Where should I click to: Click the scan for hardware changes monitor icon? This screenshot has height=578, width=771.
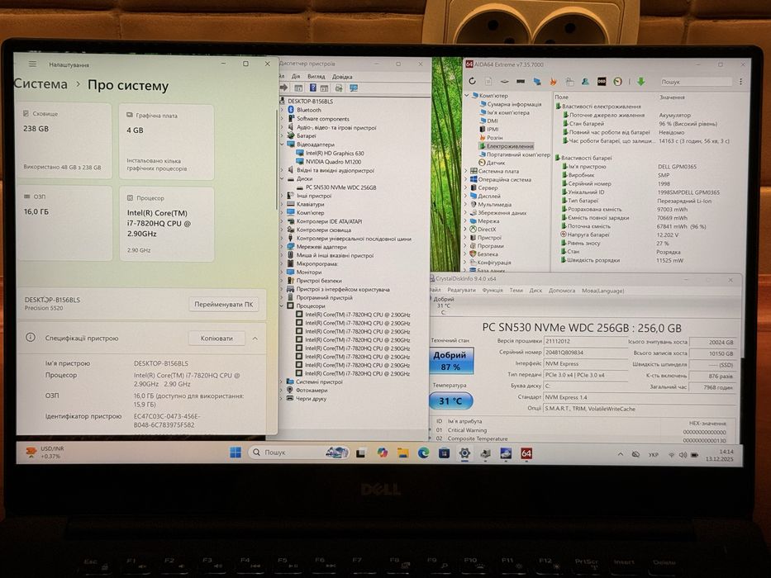[x=354, y=88]
